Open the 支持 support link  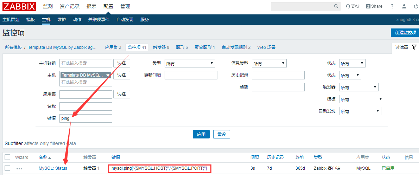pos(353,6)
